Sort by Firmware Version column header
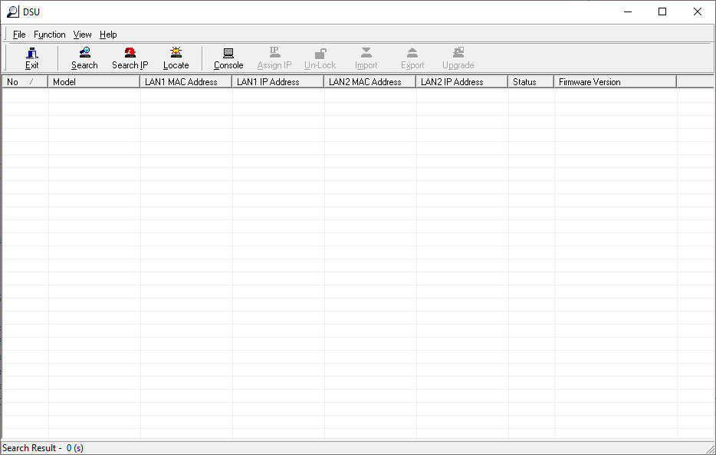The width and height of the screenshot is (716, 455). click(616, 82)
